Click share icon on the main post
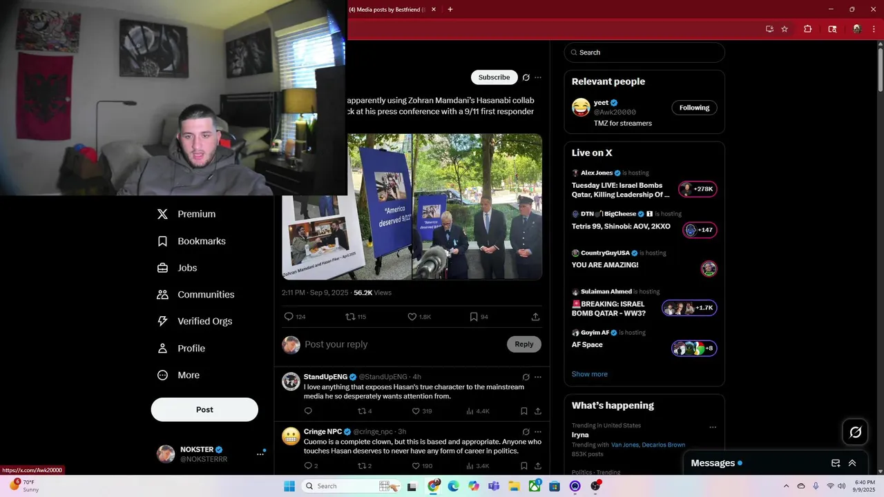 (535, 317)
